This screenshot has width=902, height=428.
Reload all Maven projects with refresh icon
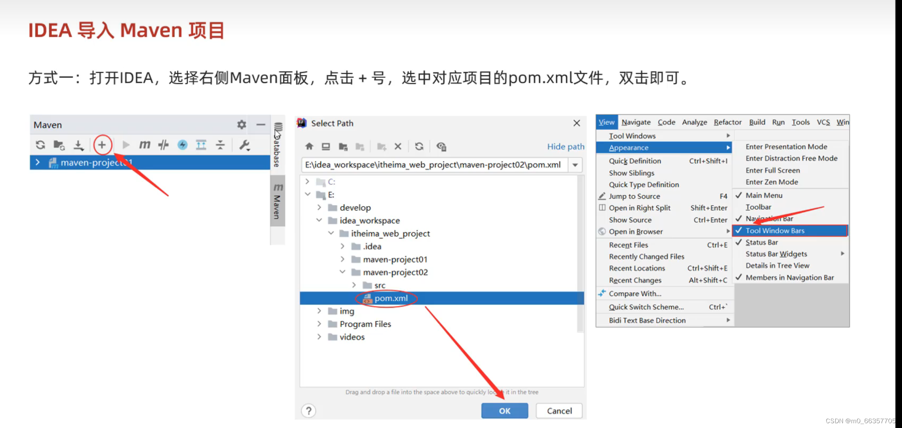tap(40, 145)
